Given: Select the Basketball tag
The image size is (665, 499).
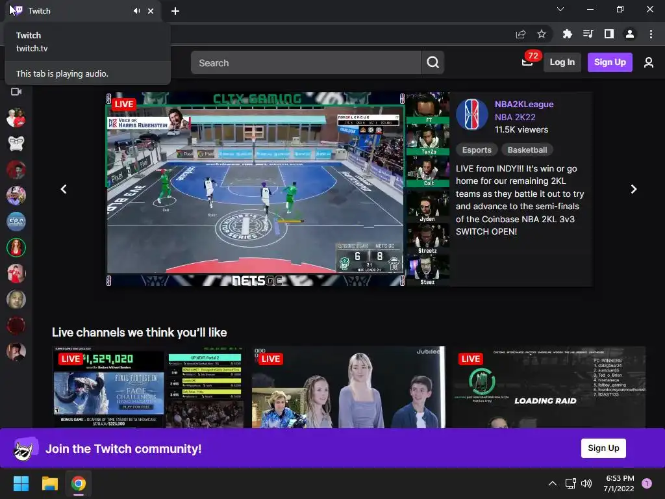Looking at the screenshot, I should point(527,150).
